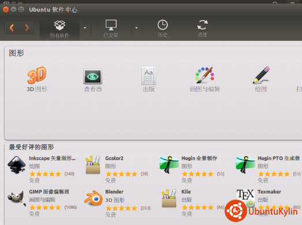Click the 最受好评的图形 section heading
Viewport: 302px width, 225px height.
(31, 147)
